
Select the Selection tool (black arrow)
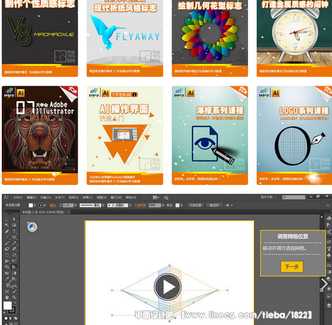click(x=7, y=219)
